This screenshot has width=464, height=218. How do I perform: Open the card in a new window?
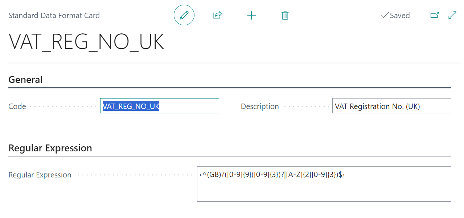click(x=434, y=15)
